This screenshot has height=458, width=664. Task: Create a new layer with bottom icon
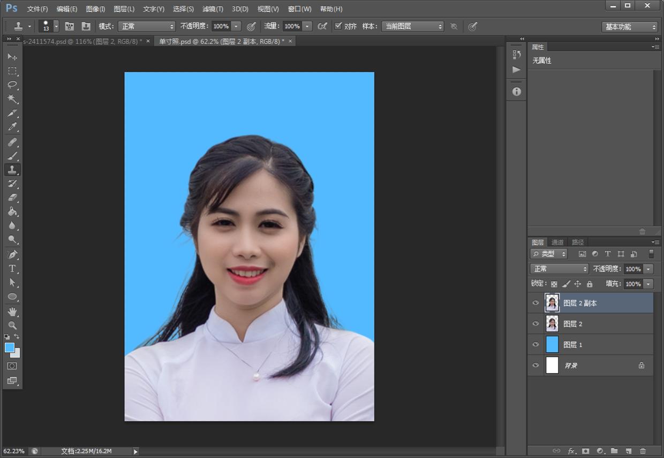[629, 451]
